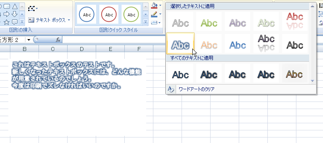323x143 pixels.
Task: Click the WordArt clear eraser icon
Action: pyautogui.click(x=171, y=89)
